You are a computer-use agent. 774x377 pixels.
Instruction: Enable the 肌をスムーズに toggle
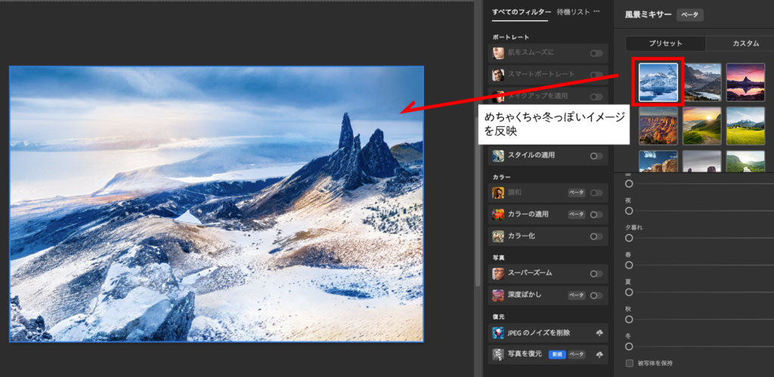(596, 54)
